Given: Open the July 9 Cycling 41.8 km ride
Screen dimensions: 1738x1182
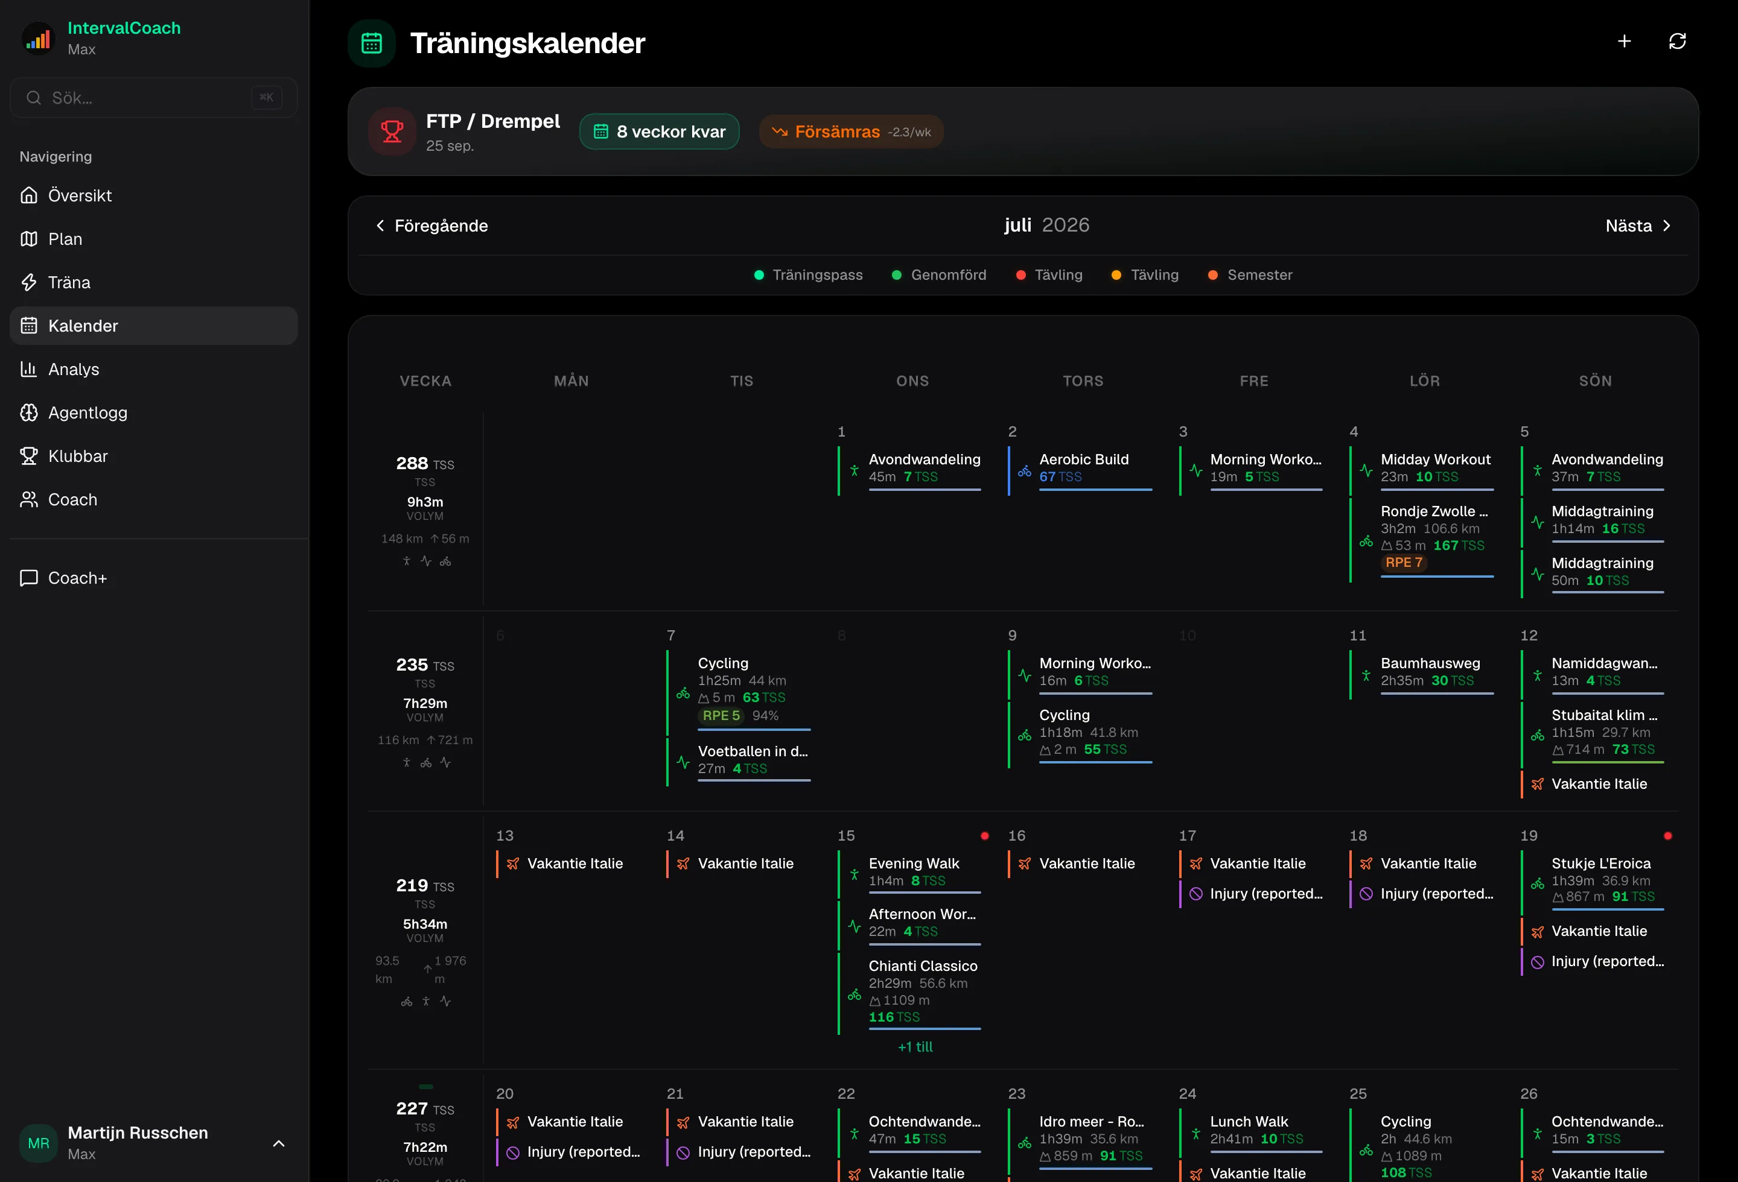Looking at the screenshot, I should 1081,735.
